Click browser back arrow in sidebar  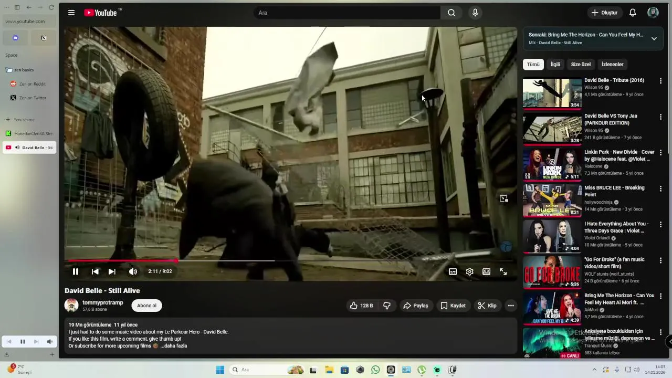click(x=28, y=7)
